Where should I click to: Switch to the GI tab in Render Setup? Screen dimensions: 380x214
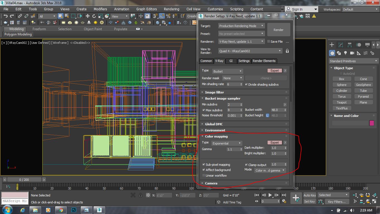point(231,61)
